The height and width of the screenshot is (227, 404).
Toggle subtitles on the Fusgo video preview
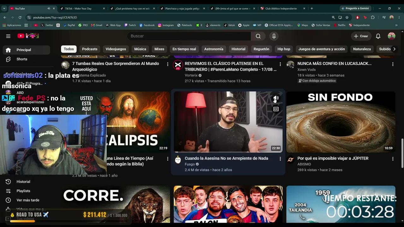(276, 109)
